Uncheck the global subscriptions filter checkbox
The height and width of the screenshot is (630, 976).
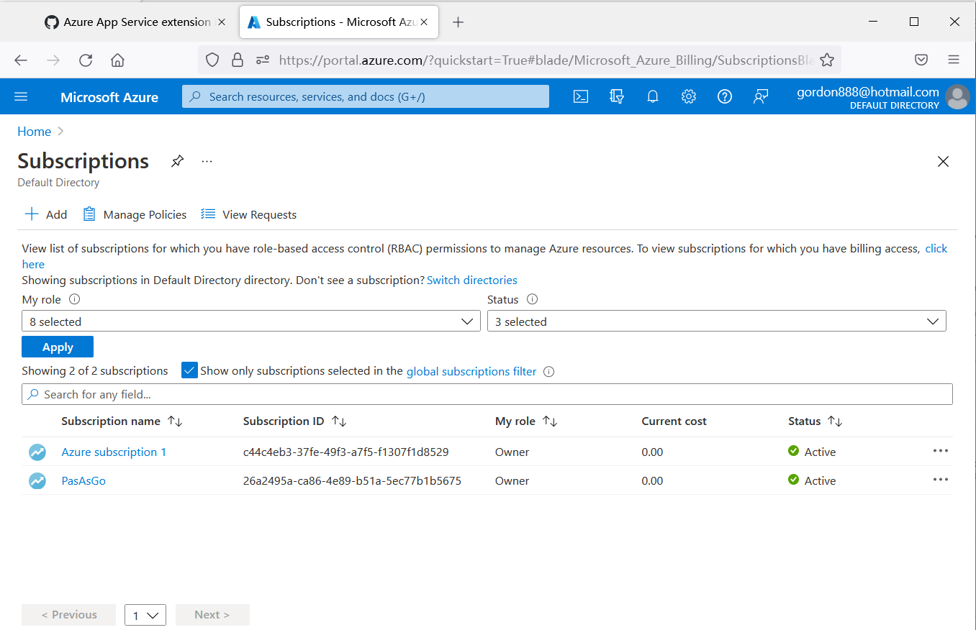(x=189, y=370)
